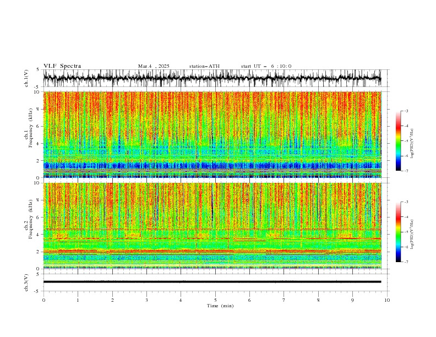The image size is (436, 337).
Task: Click the ch.2 spectrogram plot area
Action: tap(212, 226)
